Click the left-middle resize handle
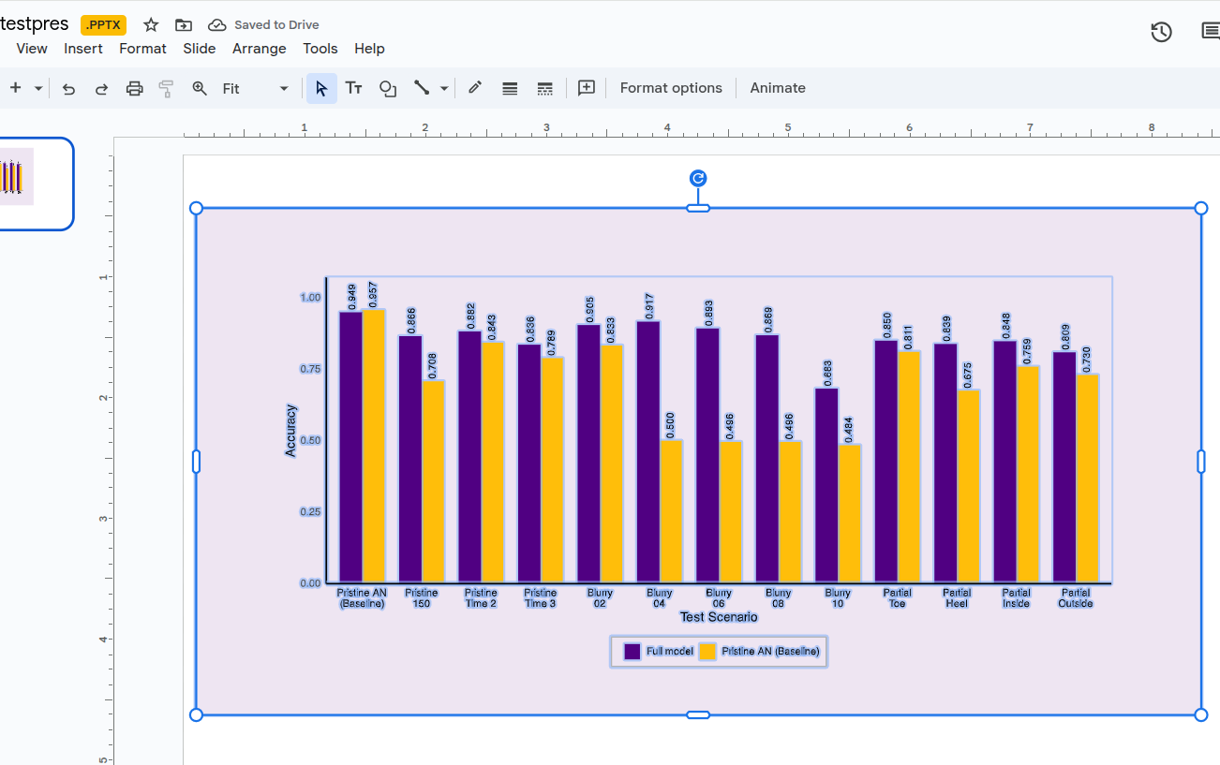The image size is (1220, 765). click(196, 462)
